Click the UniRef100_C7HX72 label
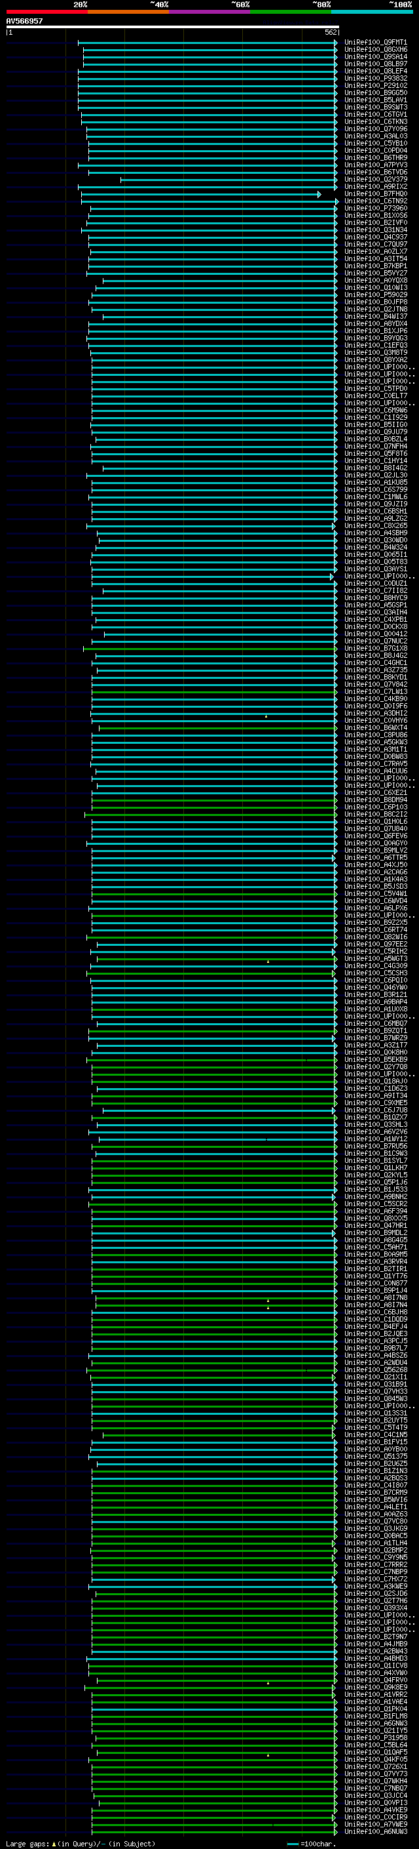 375,1579
